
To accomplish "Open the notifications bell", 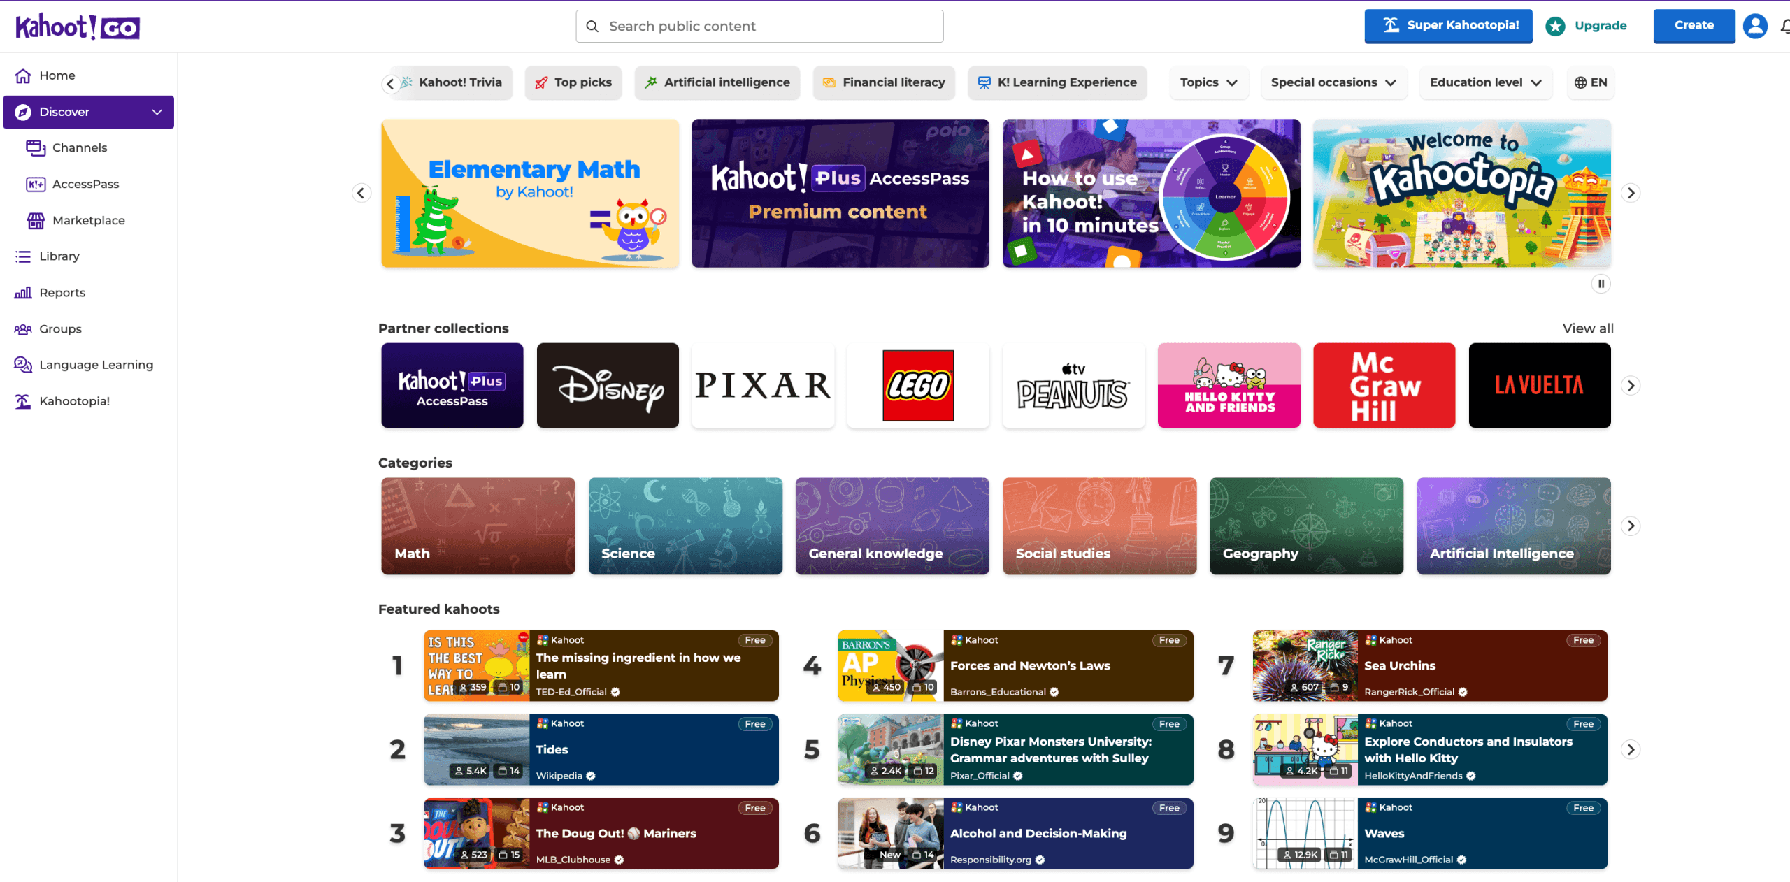I will point(1784,27).
